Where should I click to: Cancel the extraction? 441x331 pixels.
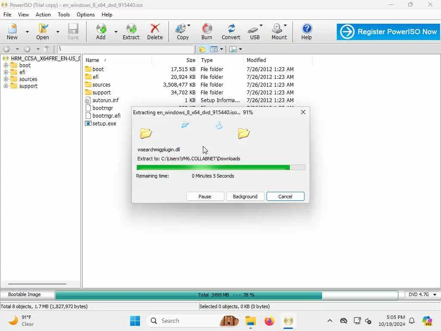tap(285, 197)
